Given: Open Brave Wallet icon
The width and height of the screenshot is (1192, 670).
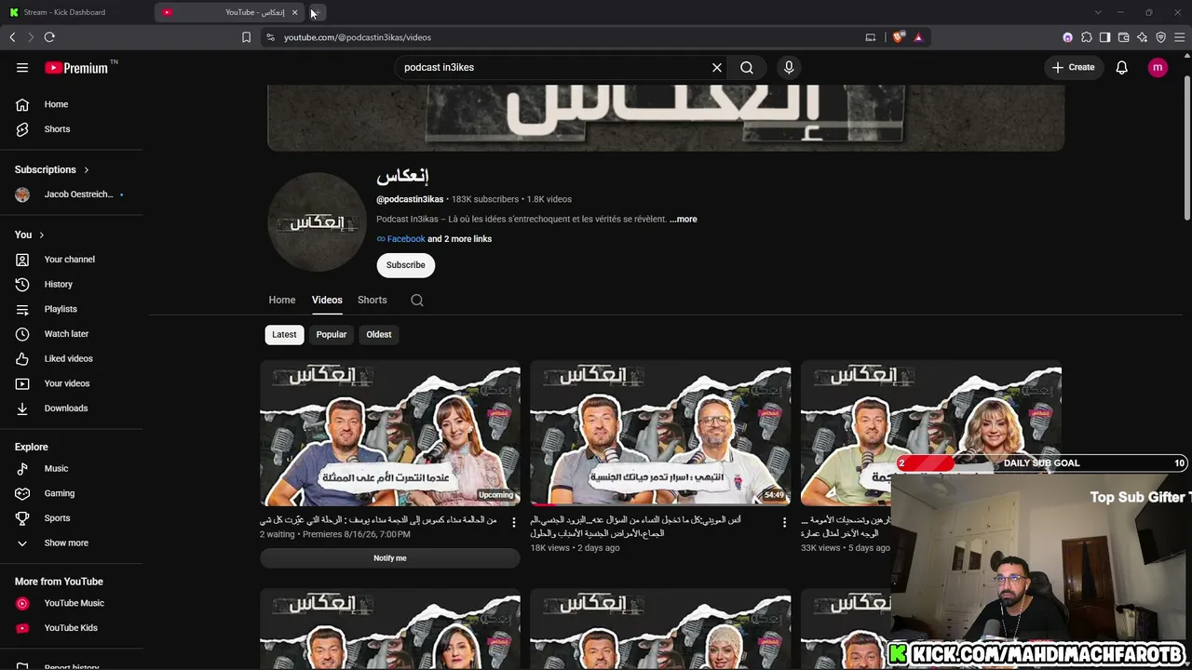Looking at the screenshot, I should tap(1123, 37).
